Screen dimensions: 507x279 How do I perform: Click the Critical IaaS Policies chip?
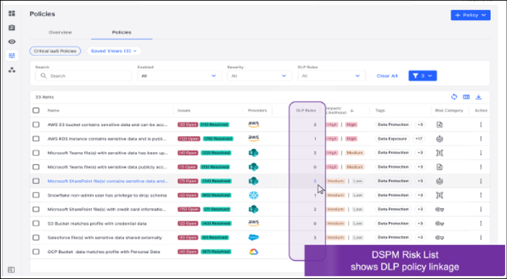coord(56,50)
